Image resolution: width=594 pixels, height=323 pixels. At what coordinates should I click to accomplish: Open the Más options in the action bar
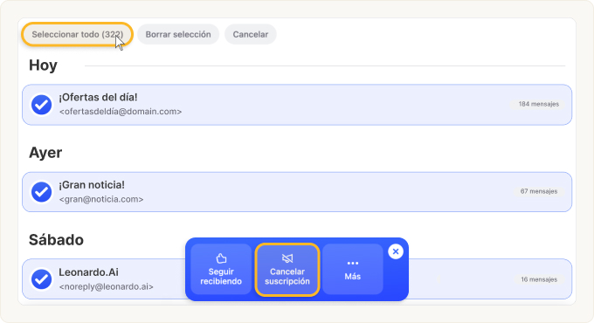click(x=352, y=269)
